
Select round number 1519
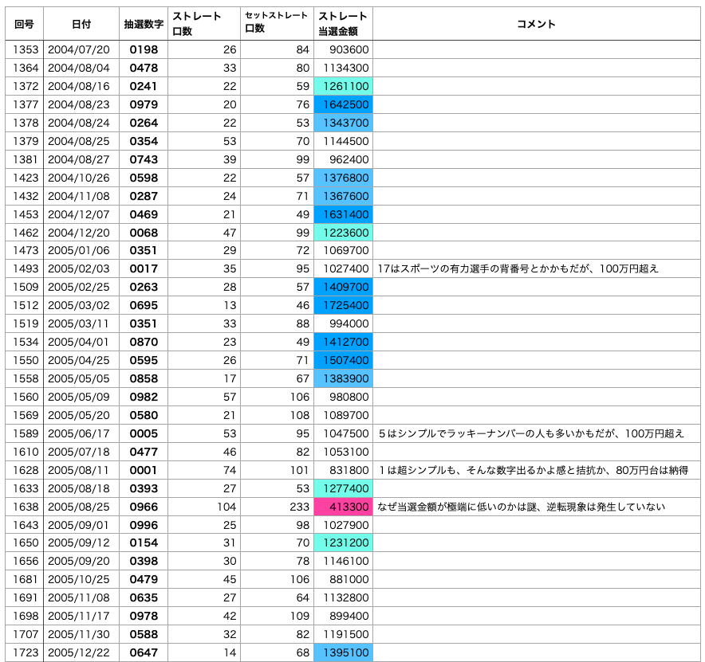[x=24, y=323]
